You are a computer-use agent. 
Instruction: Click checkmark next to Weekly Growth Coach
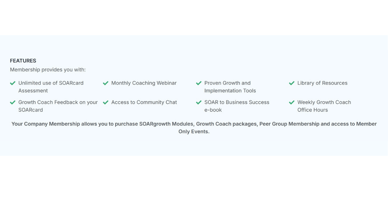292,102
